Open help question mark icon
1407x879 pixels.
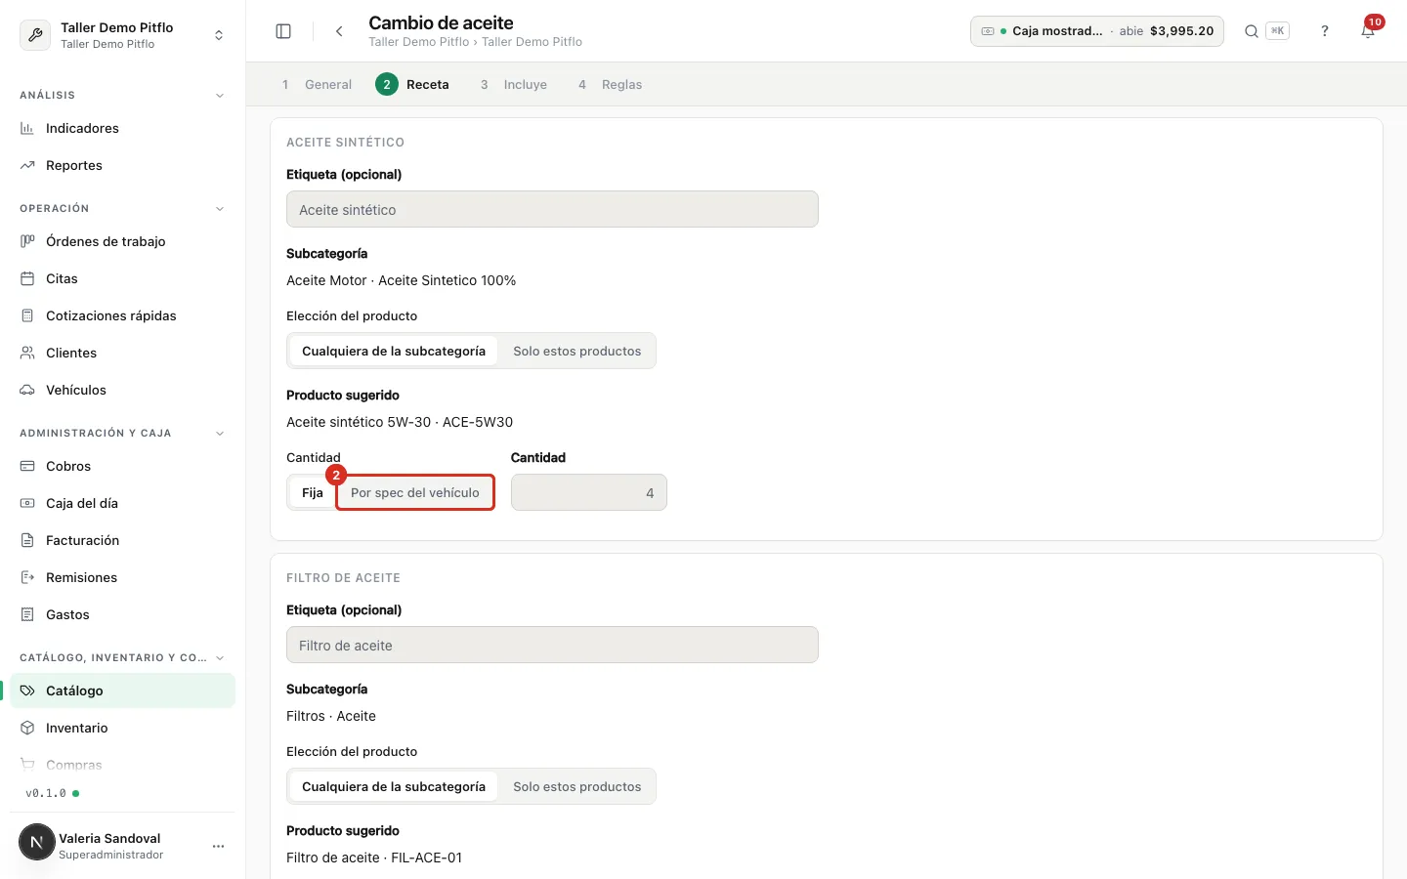(x=1325, y=31)
